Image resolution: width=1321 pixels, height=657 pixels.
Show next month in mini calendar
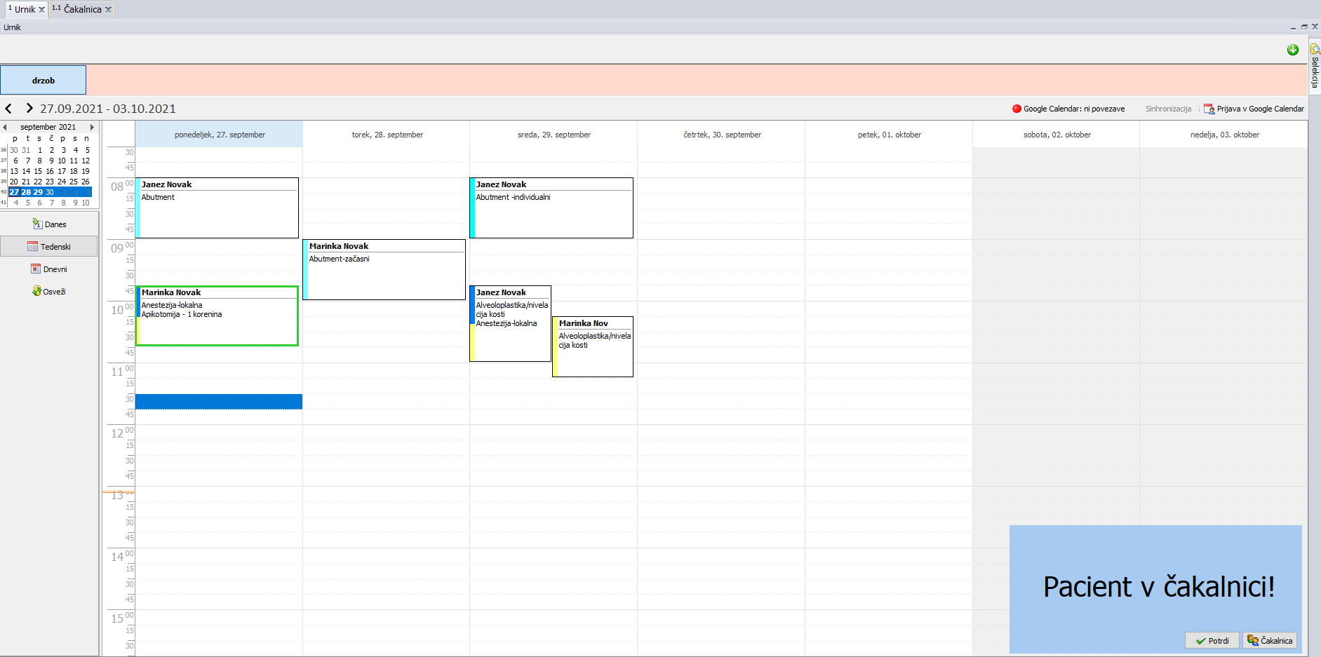(x=92, y=128)
